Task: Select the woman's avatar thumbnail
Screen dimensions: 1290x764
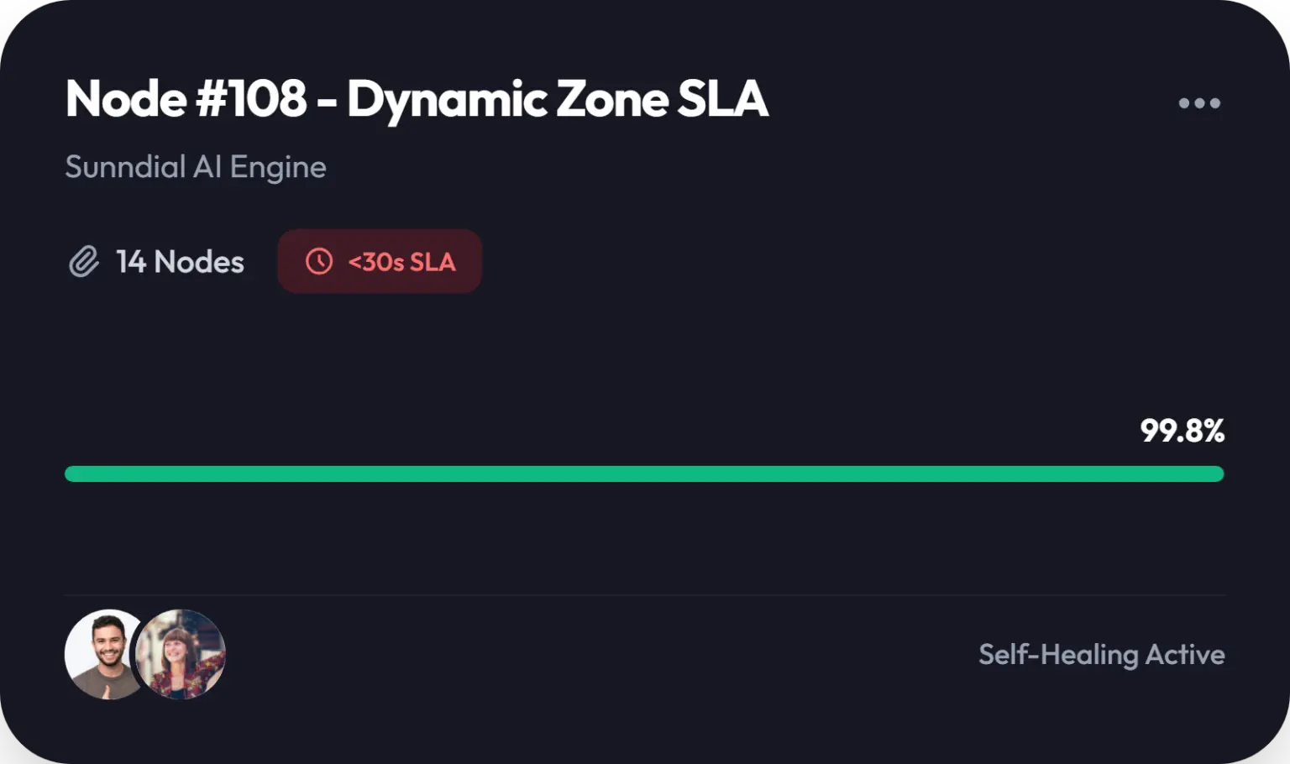Action: click(x=181, y=654)
